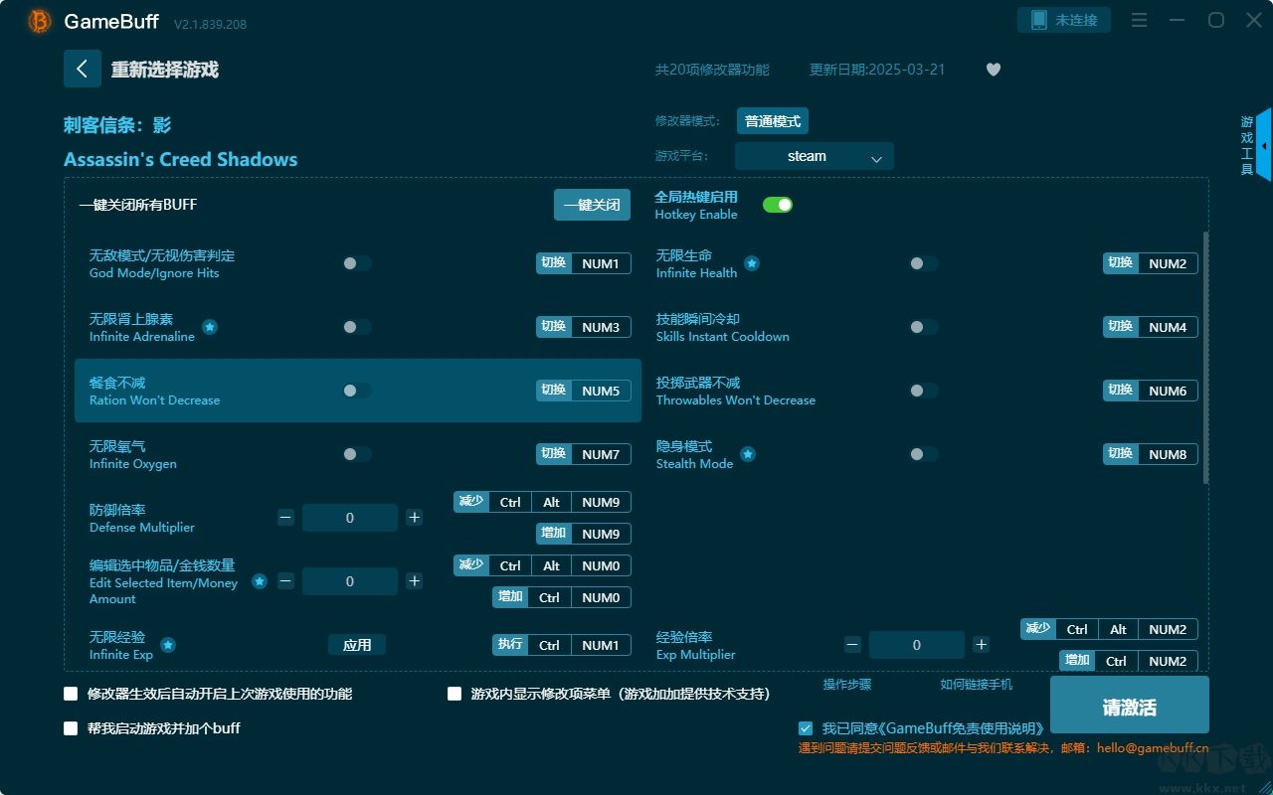Open the hamburger menu in title bar

[x=1140, y=21]
